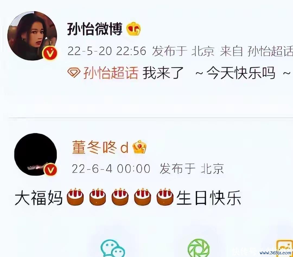
Task: Share to WeChat Moments with green aperture icon
Action: pos(199,248)
